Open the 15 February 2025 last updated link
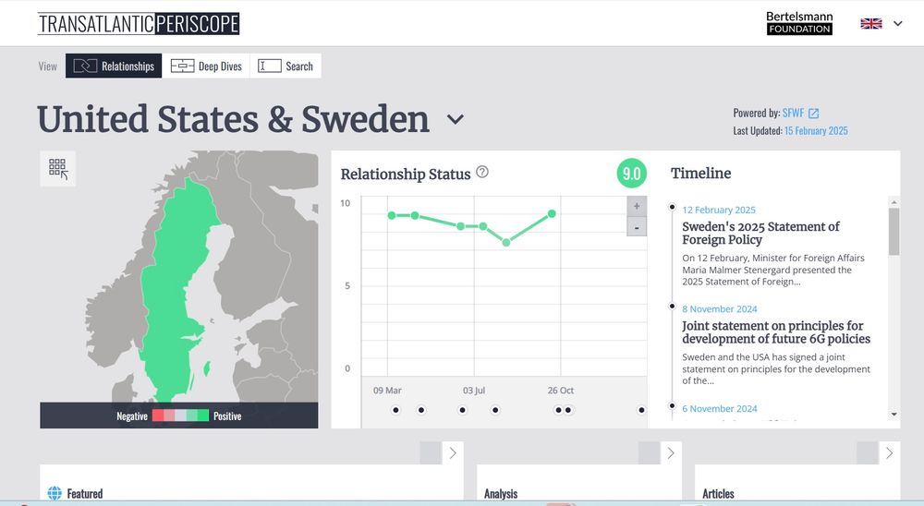 (x=816, y=131)
